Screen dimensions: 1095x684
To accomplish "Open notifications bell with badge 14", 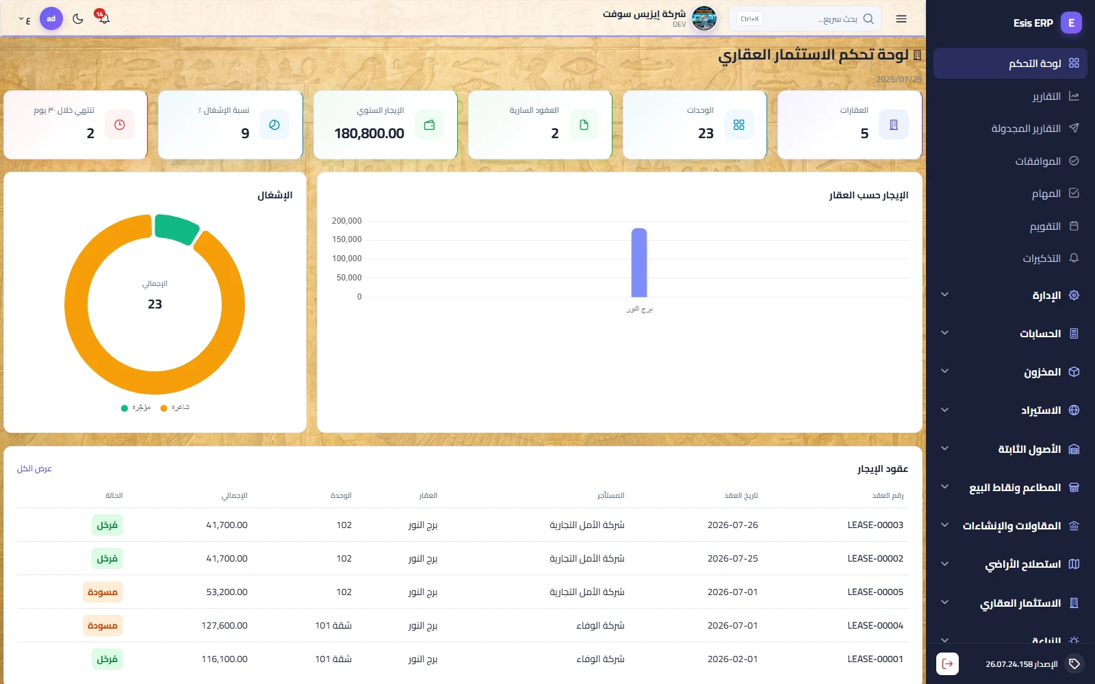I will point(103,18).
